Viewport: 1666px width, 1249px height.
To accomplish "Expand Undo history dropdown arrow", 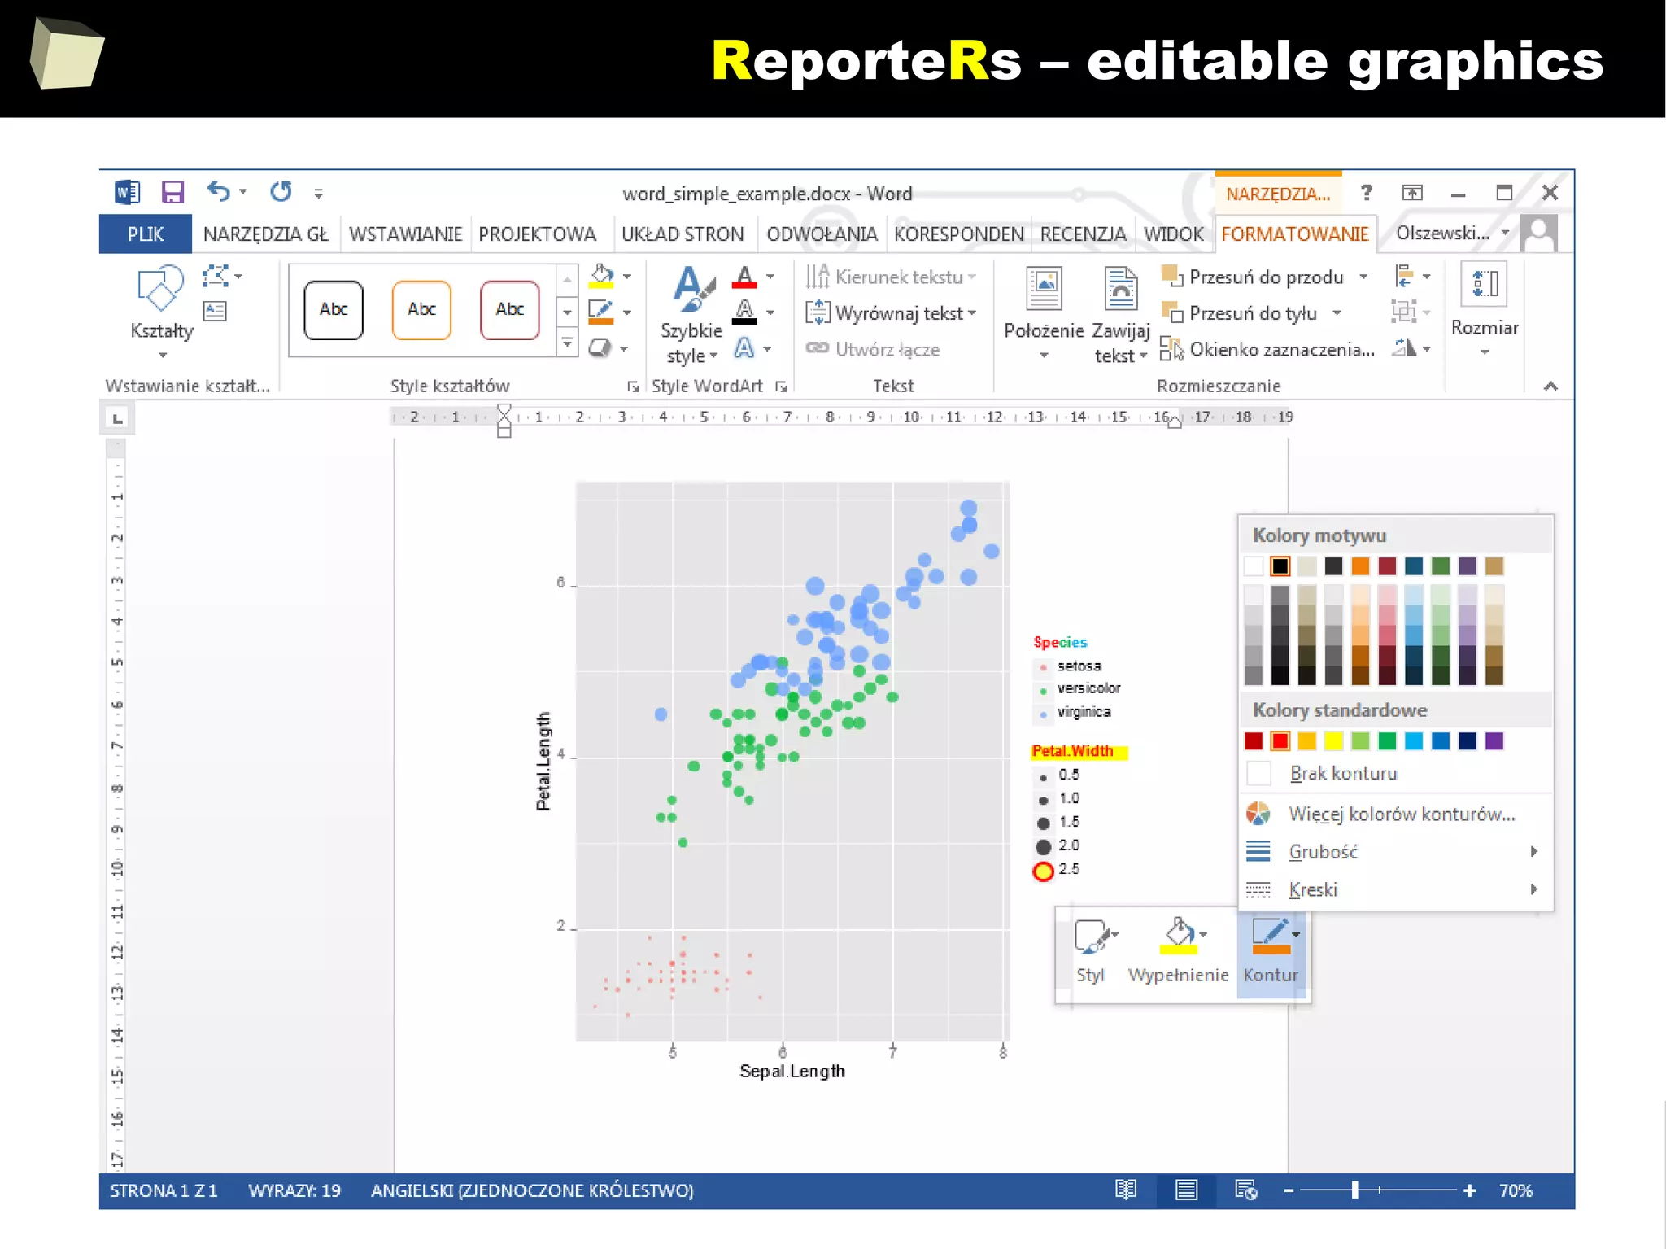I will tap(242, 193).
